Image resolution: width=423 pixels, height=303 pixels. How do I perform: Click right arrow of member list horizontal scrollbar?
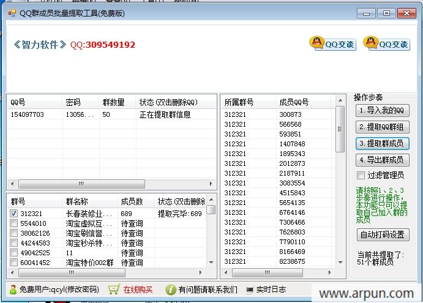tap(330, 272)
